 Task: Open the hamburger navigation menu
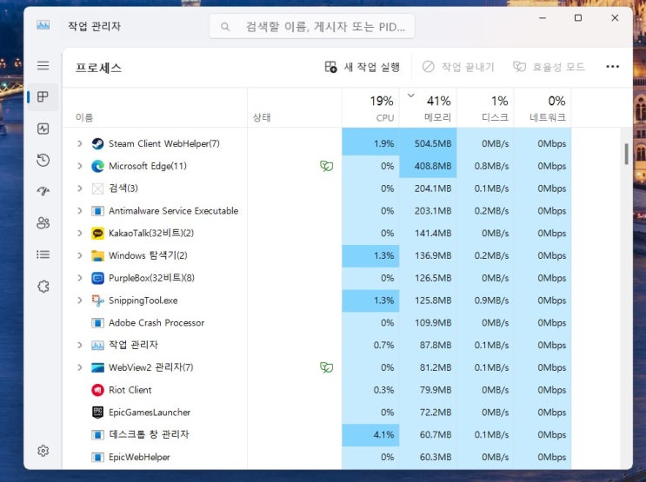click(x=43, y=65)
